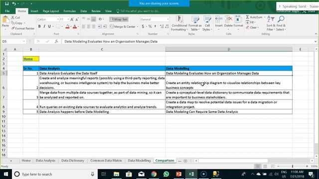Viewport: 319px width, 179px height.
Task: Click the Font Color A icon
Action: [75, 26]
